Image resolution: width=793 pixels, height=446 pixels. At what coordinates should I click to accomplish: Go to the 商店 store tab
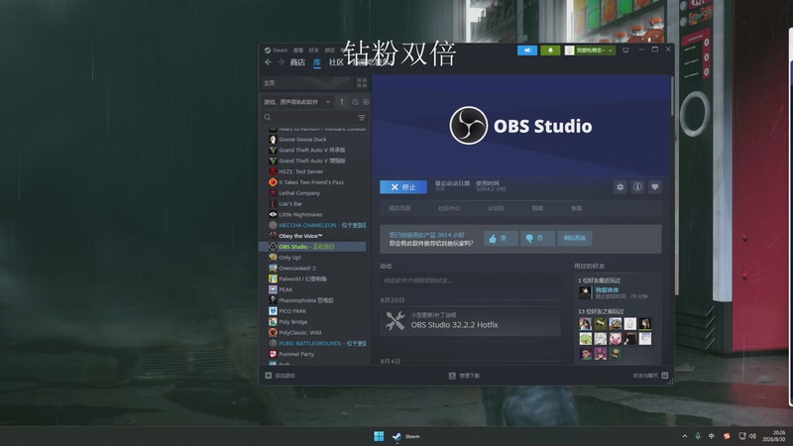(297, 62)
